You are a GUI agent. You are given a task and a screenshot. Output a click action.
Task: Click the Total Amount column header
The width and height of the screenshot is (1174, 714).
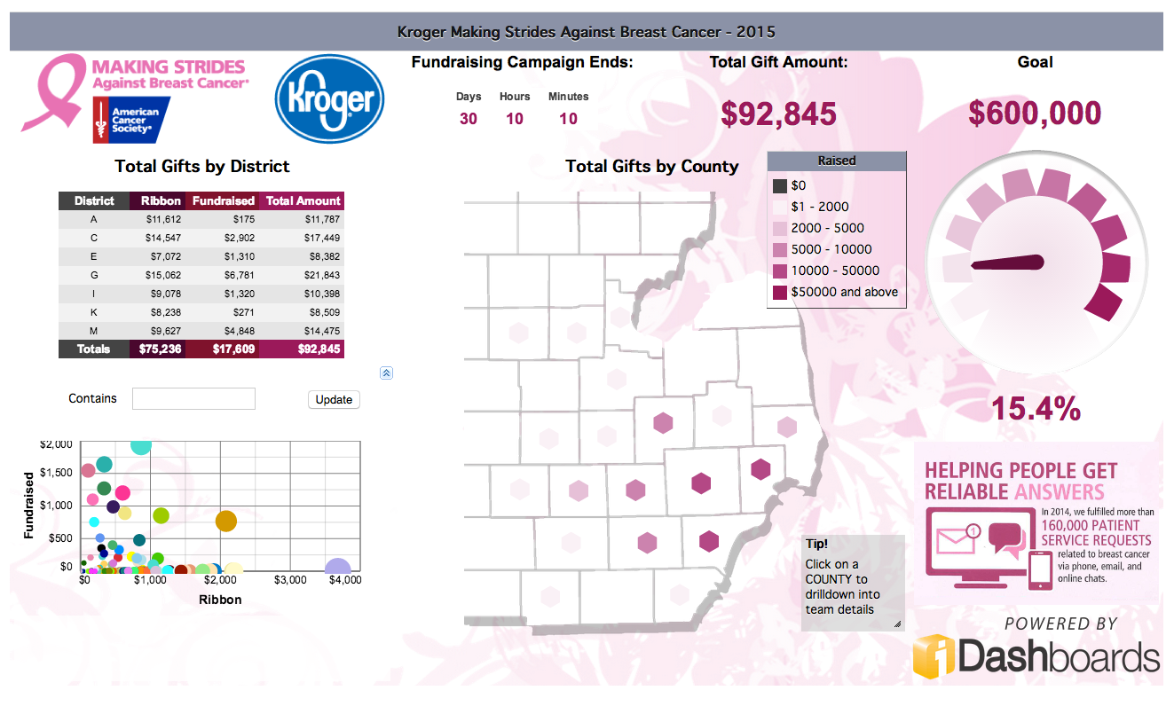(303, 201)
